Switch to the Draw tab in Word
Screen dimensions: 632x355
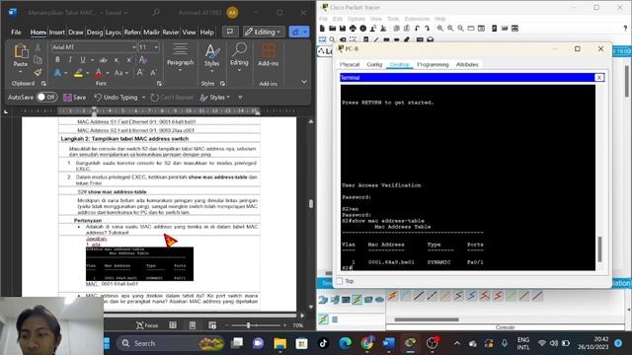click(x=76, y=33)
